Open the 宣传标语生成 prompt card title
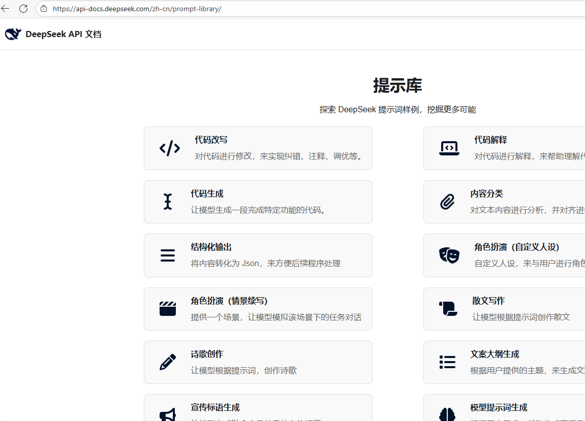The width and height of the screenshot is (585, 421). (215, 407)
